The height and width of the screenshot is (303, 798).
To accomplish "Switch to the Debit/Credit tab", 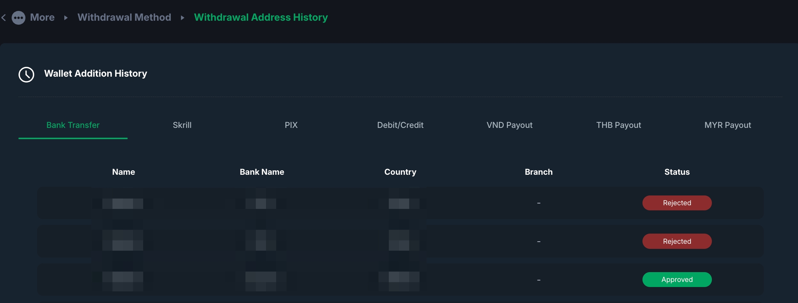I will [x=400, y=125].
